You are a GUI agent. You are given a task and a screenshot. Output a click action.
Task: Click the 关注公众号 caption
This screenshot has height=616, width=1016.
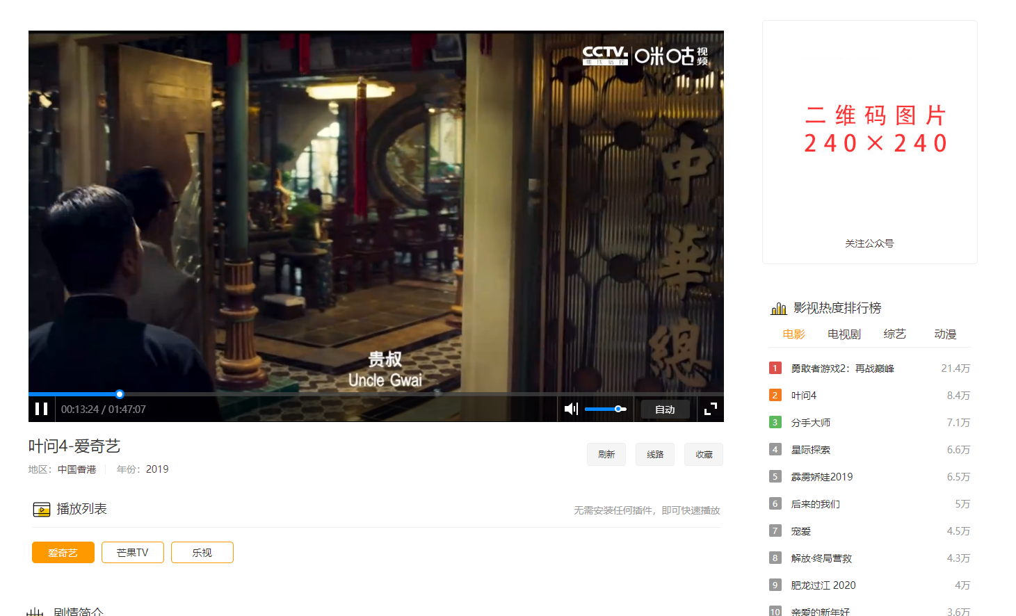(x=869, y=243)
